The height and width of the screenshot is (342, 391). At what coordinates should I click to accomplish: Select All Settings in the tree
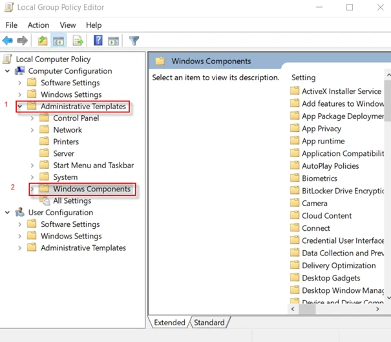[71, 201]
